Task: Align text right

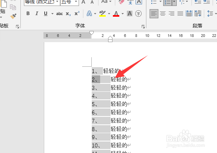Action: 172,14
